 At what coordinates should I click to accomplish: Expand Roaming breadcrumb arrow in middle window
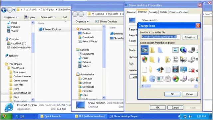click(106, 14)
